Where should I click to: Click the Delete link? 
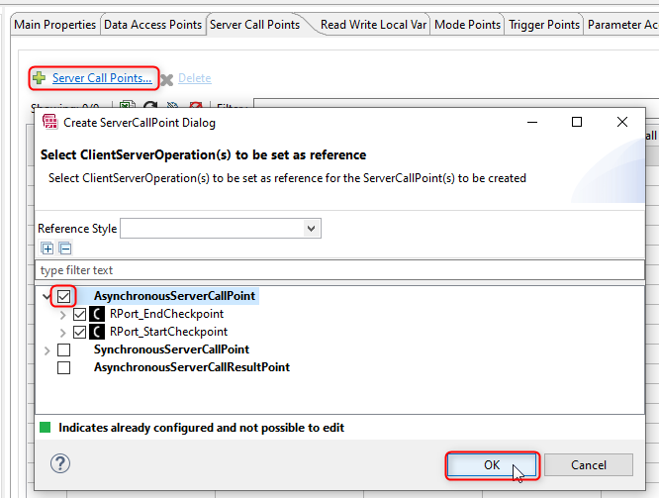195,78
